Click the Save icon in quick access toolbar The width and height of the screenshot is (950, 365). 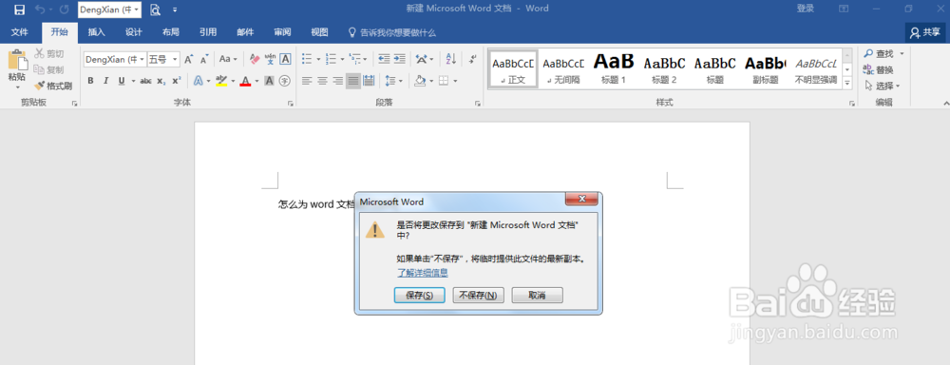[19, 10]
